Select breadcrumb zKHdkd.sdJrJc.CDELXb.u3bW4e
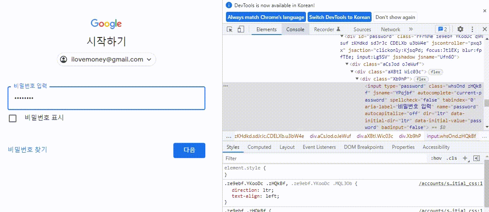 [269, 136]
